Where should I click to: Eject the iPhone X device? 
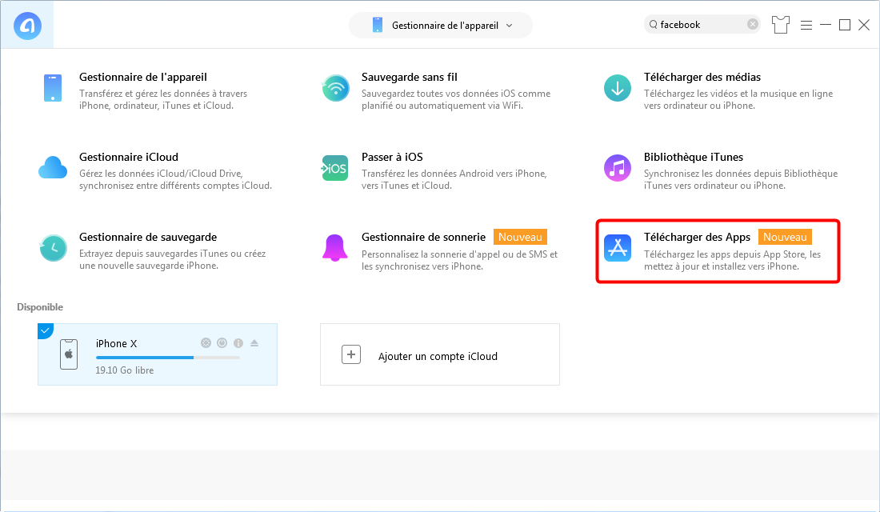click(x=254, y=343)
